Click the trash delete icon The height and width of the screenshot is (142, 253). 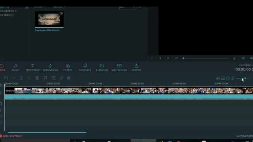click(37, 78)
